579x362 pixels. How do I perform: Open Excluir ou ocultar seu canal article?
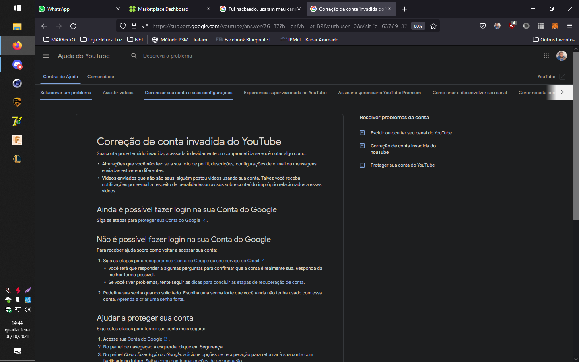[411, 133]
